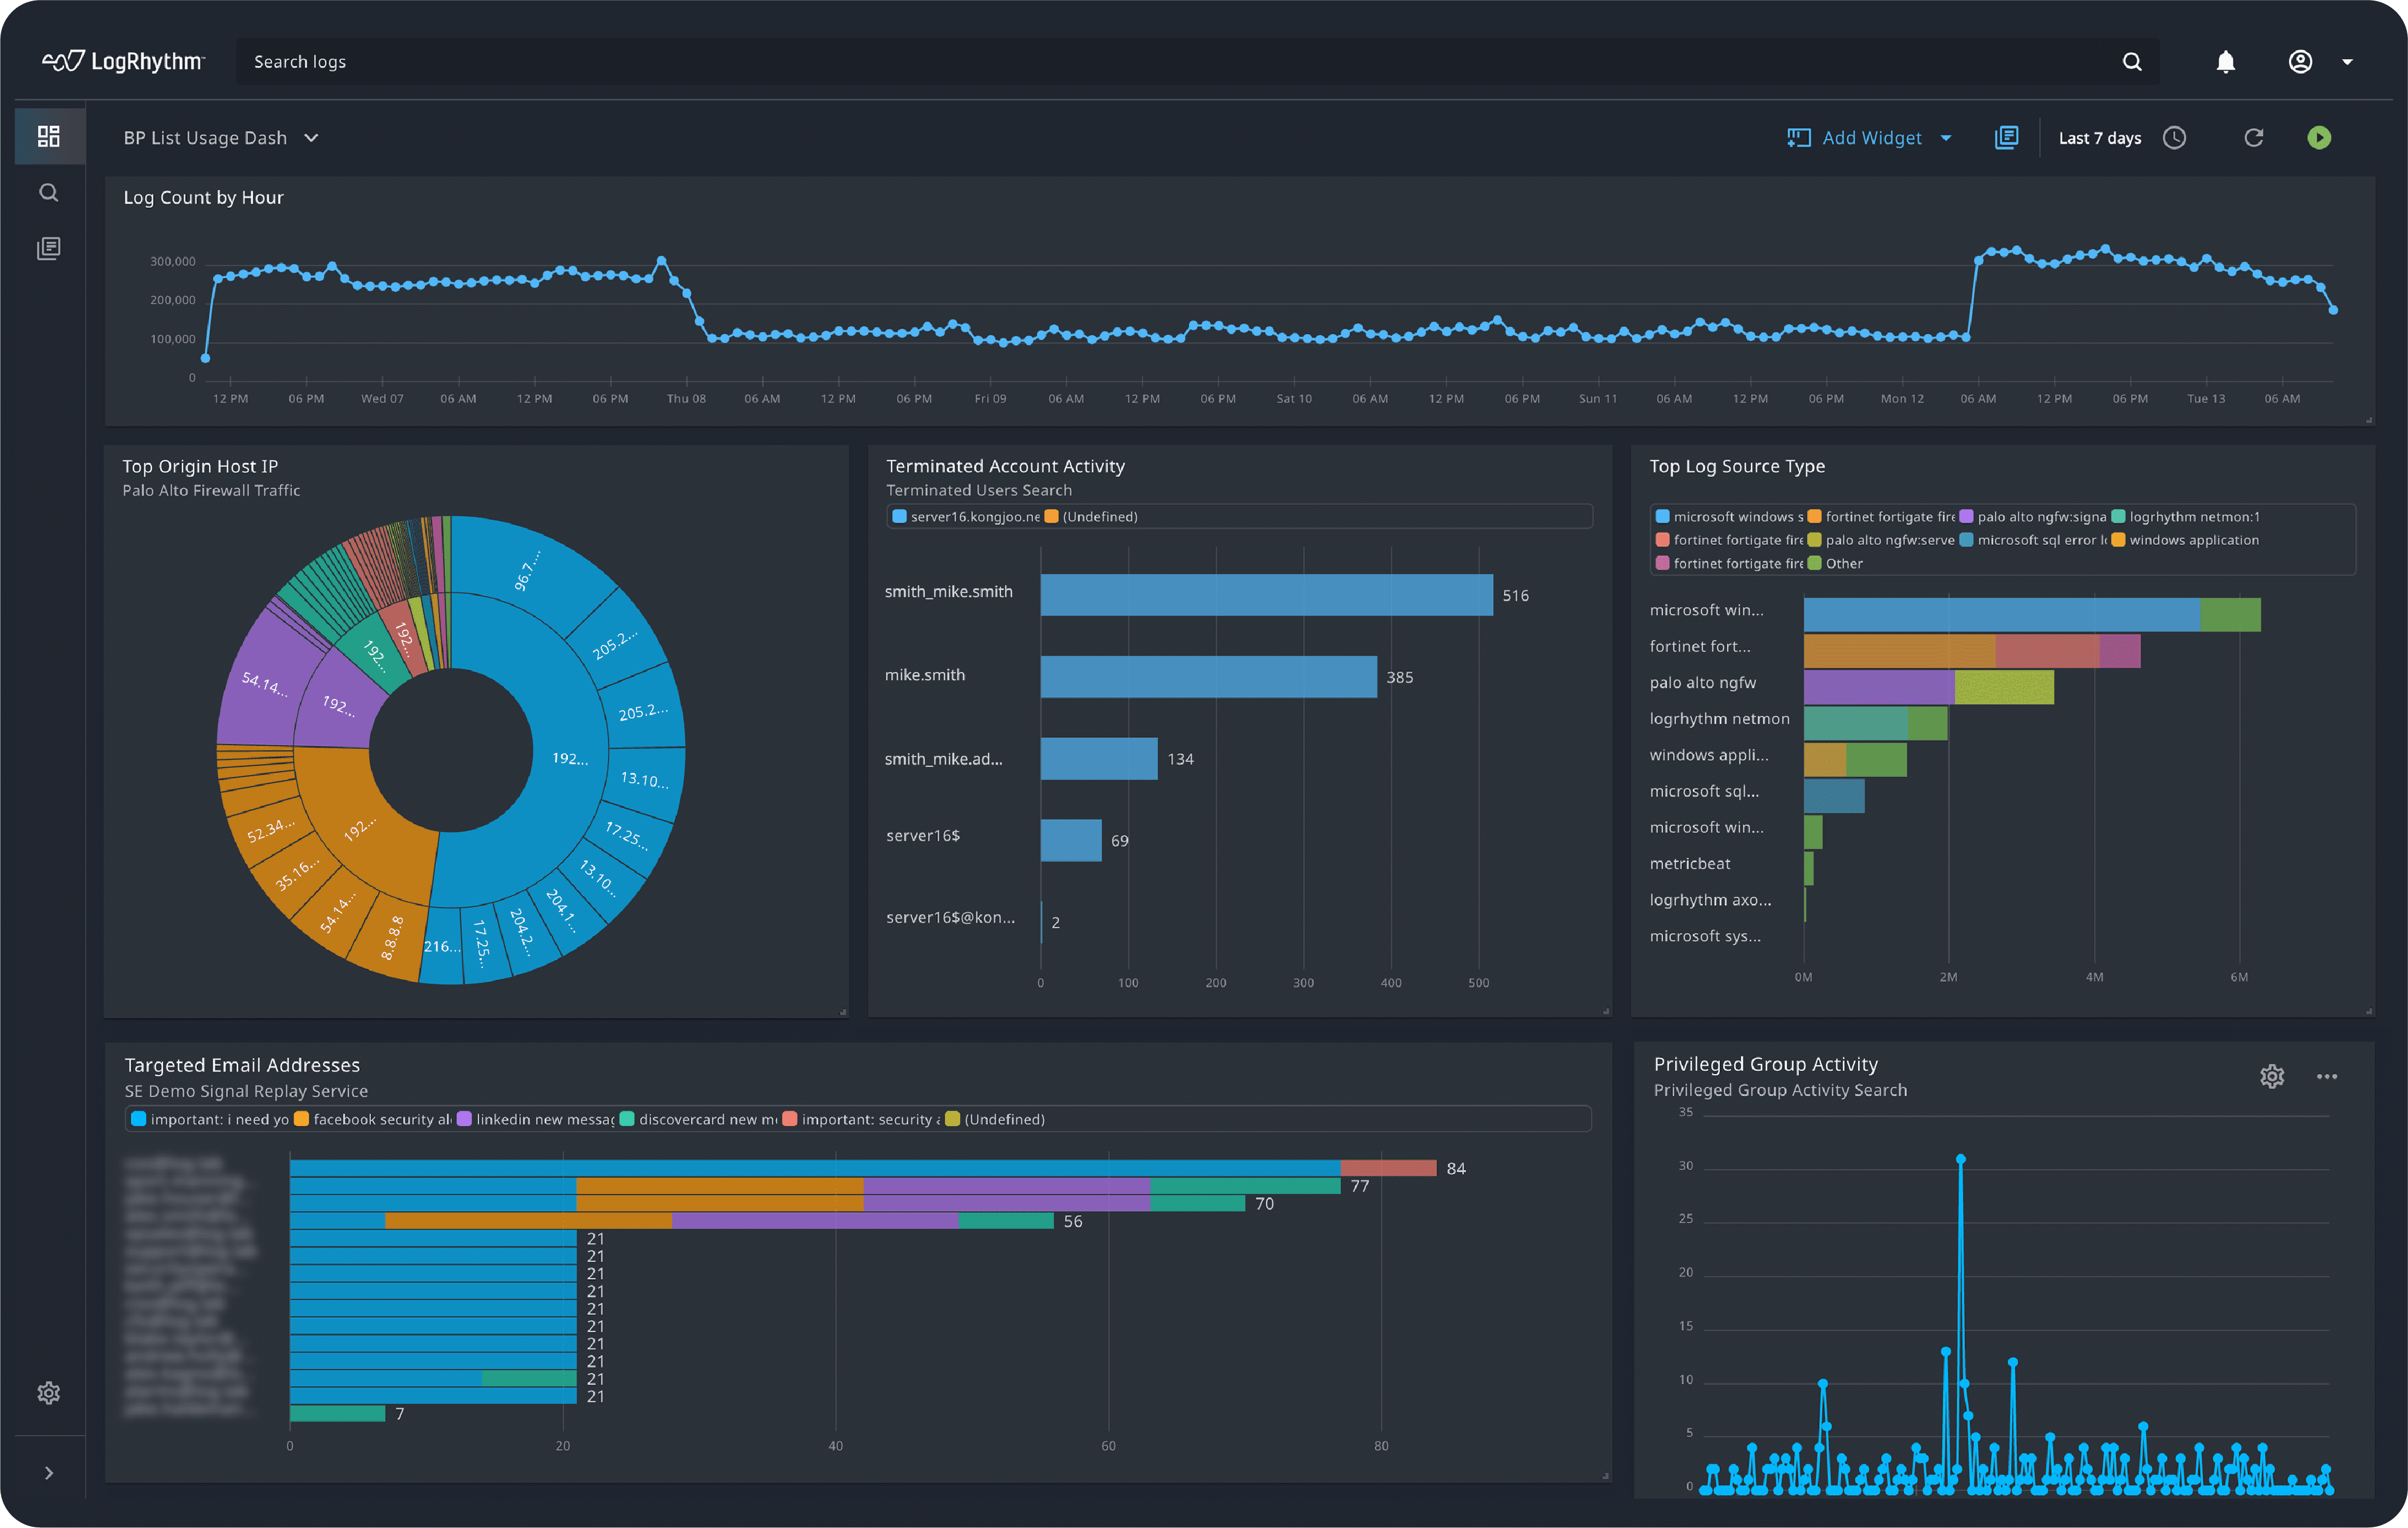
Task: Open the more options menu on Privileged Group Activity
Action: coord(2326,1076)
